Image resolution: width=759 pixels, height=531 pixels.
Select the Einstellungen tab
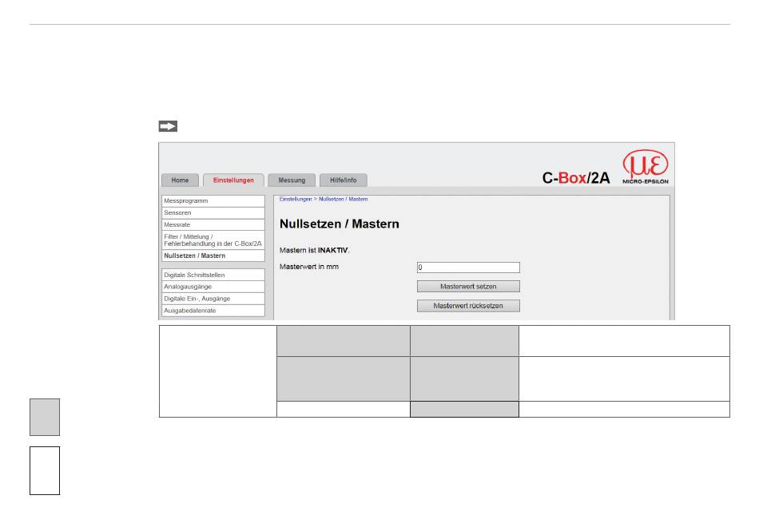(233, 180)
